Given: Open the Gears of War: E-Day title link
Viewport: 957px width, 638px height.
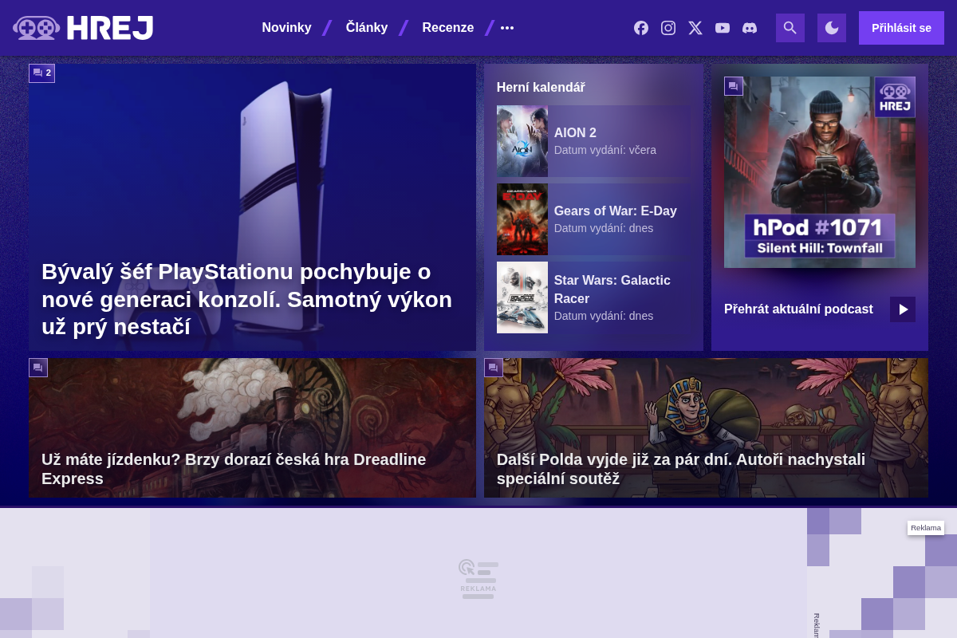Looking at the screenshot, I should (616, 211).
